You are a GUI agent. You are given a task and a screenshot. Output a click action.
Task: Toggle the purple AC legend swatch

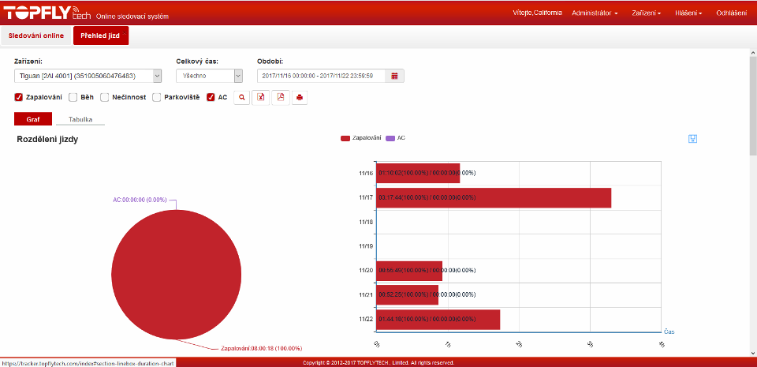[390, 138]
